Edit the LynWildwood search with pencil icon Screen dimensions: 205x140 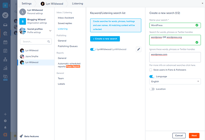point(139,49)
